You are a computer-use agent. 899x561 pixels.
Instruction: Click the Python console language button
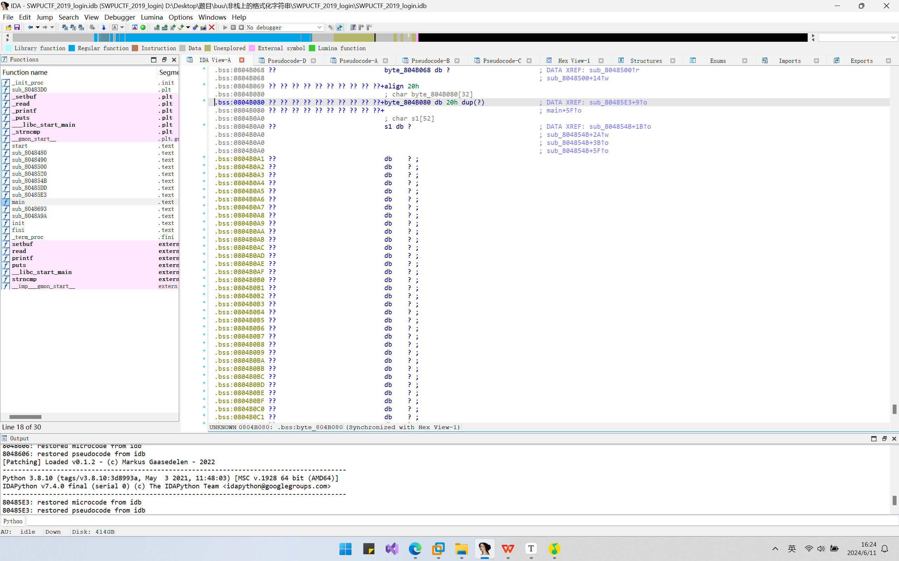tap(13, 521)
